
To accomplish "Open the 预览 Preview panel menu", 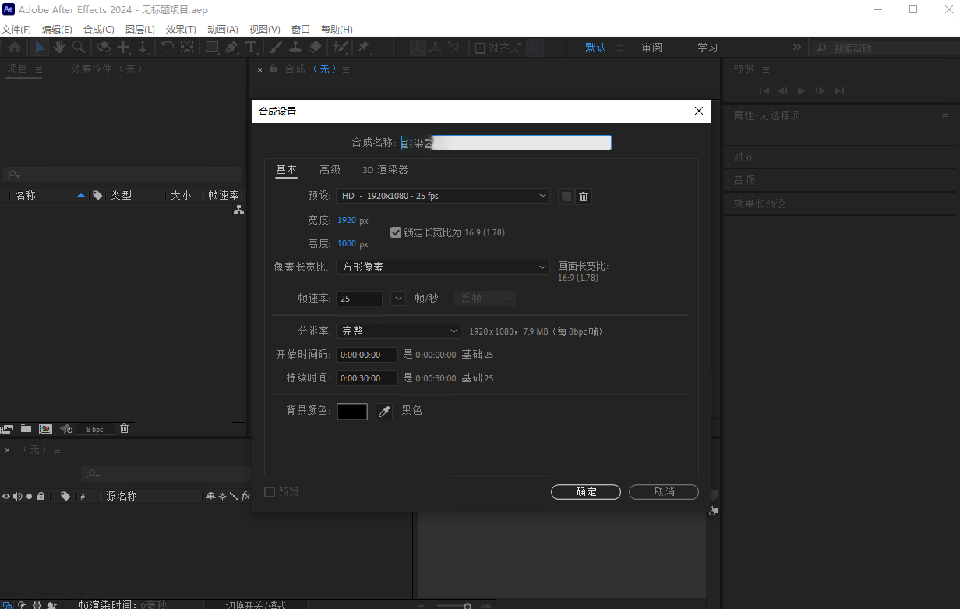I will tap(766, 69).
